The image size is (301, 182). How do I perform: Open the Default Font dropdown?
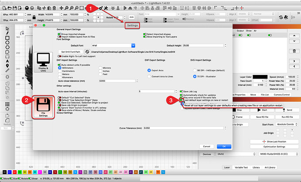133,45
